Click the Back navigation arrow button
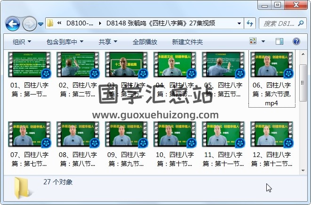311x205 pixels. (x=12, y=23)
